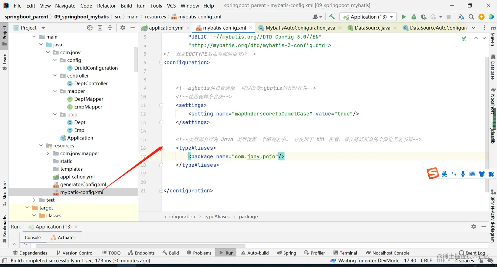Open Terminal tool window button
Viewport: 497px width, 267px height.
(x=345, y=253)
